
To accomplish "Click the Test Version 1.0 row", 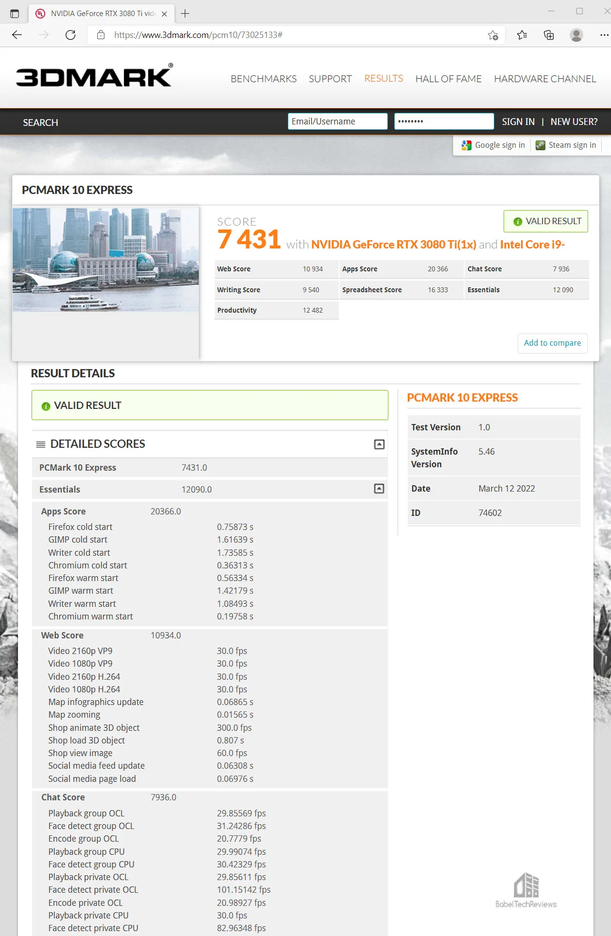I will (x=494, y=427).
